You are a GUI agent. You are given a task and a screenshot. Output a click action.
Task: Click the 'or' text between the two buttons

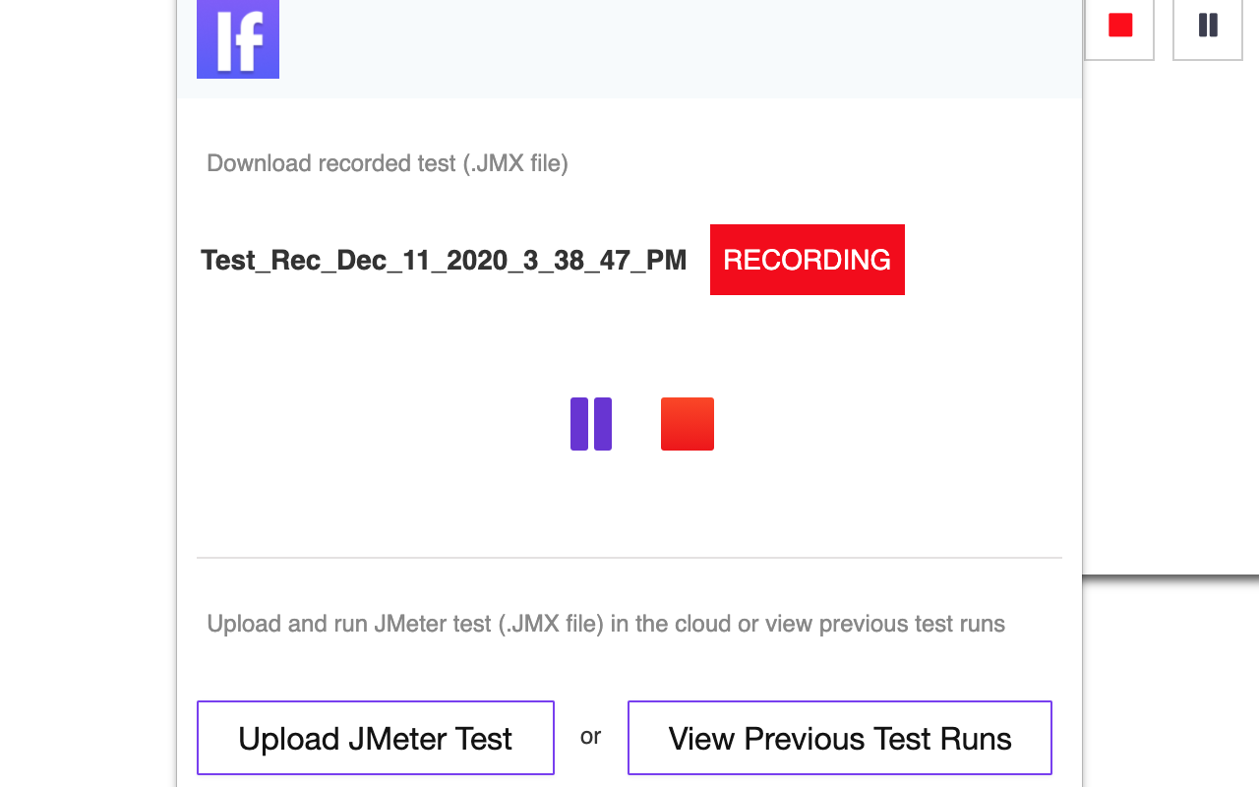591,737
